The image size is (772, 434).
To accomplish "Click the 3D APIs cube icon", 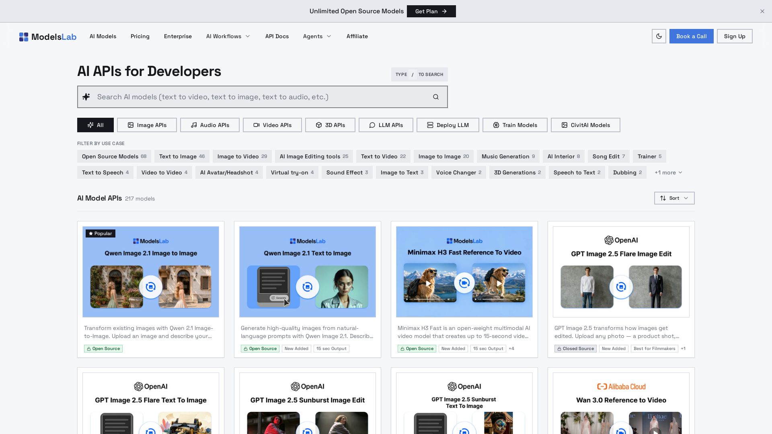I will pos(319,125).
